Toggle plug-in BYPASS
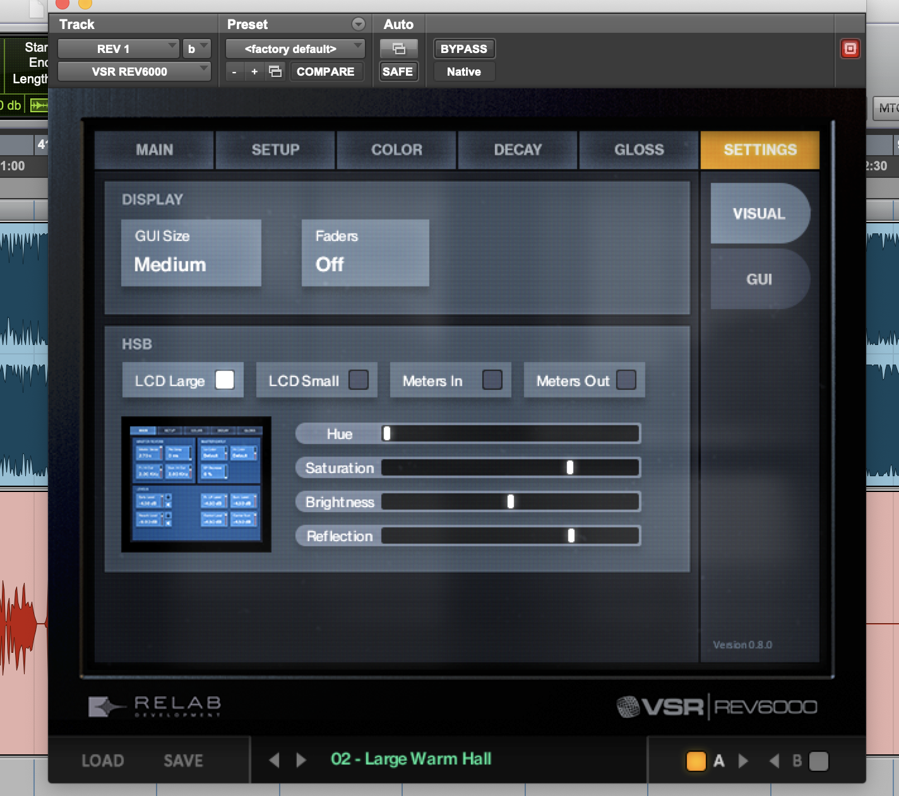The height and width of the screenshot is (796, 899). pos(464,49)
